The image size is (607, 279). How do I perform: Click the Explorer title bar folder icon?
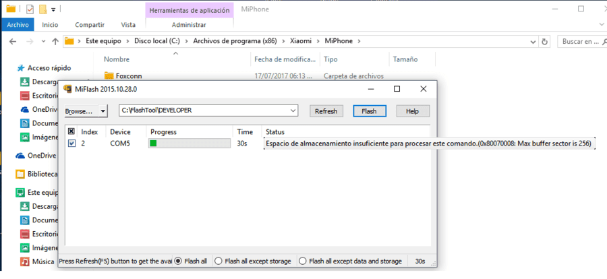[11, 9]
